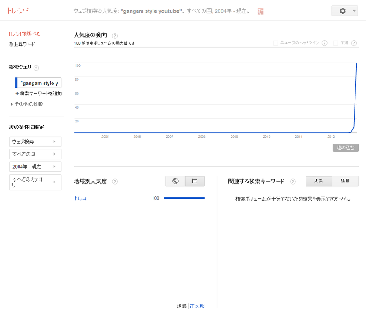Open トレンドを調べる in the sidebar
This screenshot has height=319, width=366.
(24, 34)
